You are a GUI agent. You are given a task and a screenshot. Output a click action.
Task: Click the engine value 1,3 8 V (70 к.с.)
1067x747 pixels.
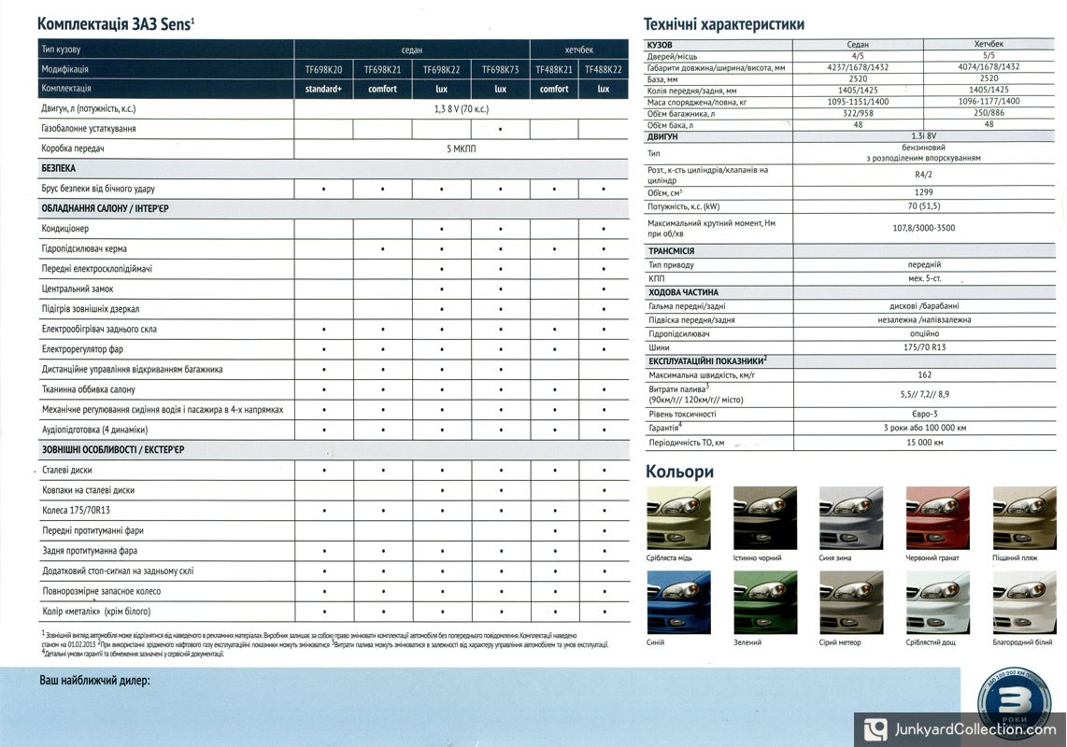[x=462, y=109]
